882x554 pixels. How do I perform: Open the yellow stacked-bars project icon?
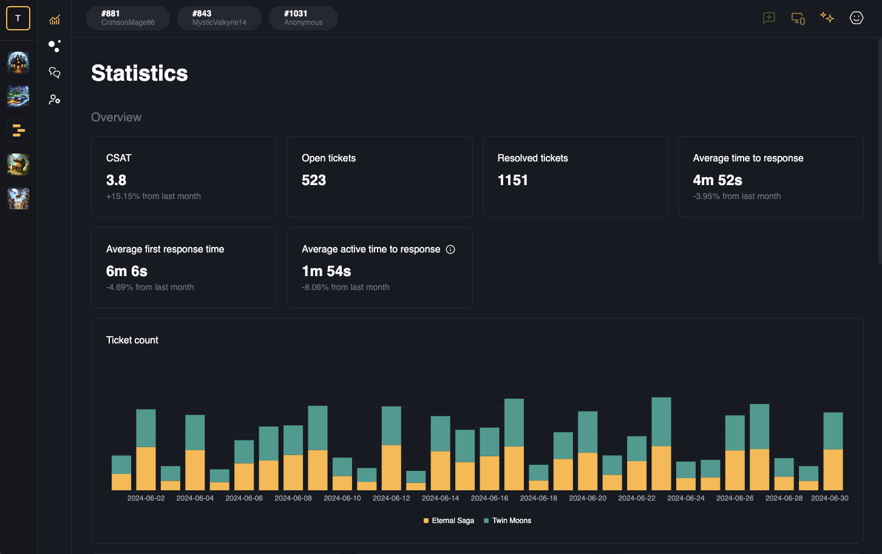[18, 130]
